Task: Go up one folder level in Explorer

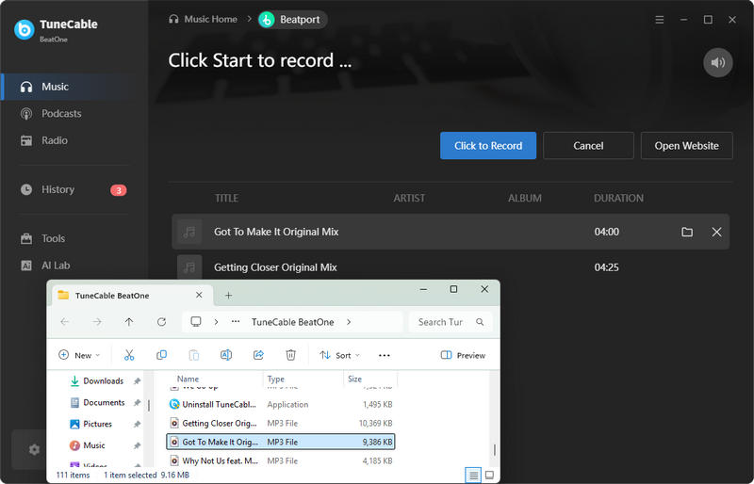Action: [x=129, y=322]
